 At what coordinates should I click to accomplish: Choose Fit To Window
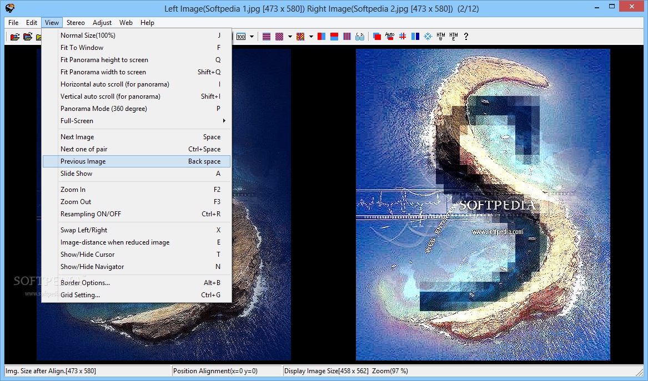click(x=137, y=48)
